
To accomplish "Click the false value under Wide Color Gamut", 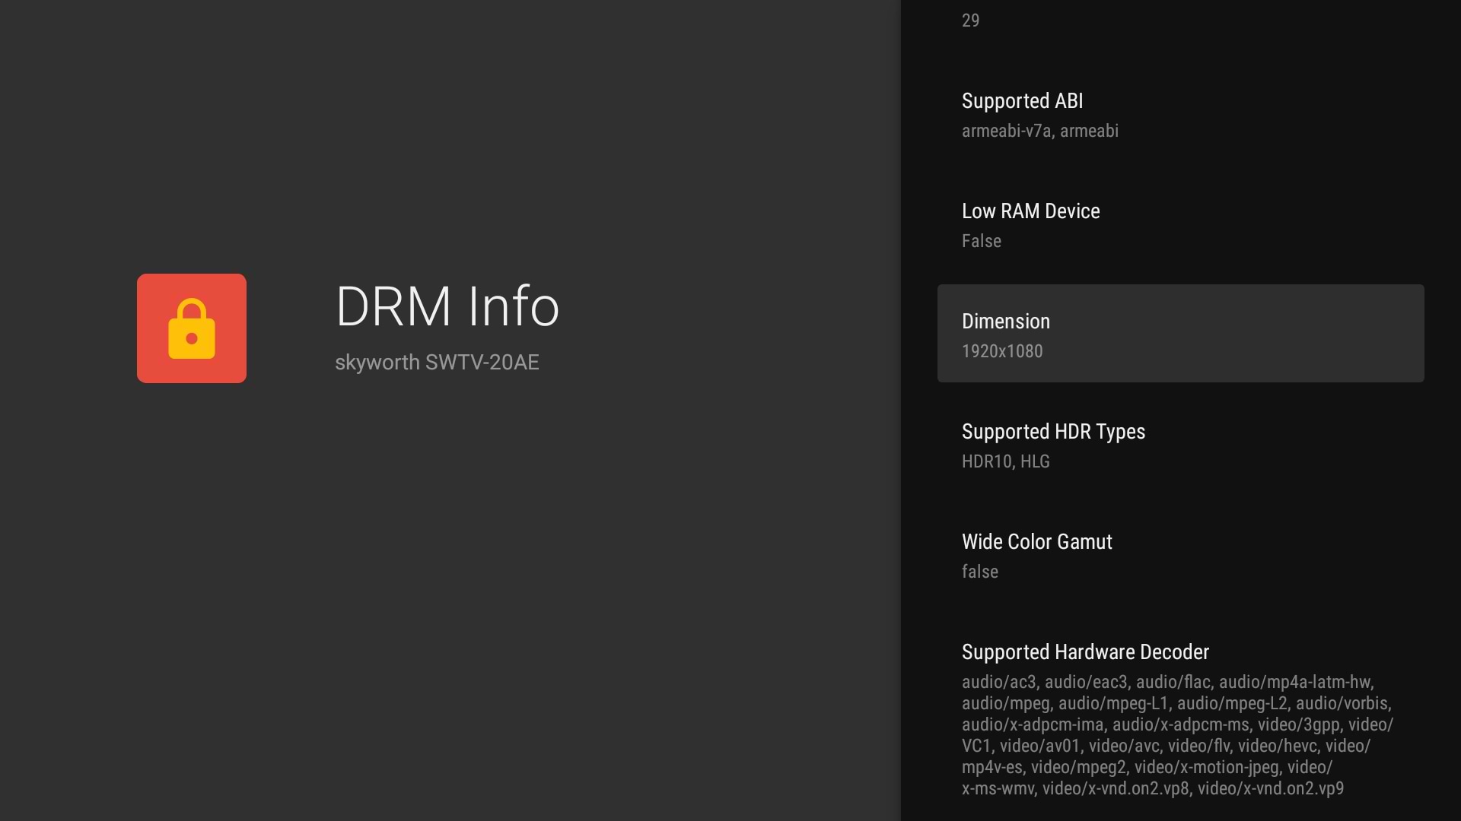I will point(979,572).
